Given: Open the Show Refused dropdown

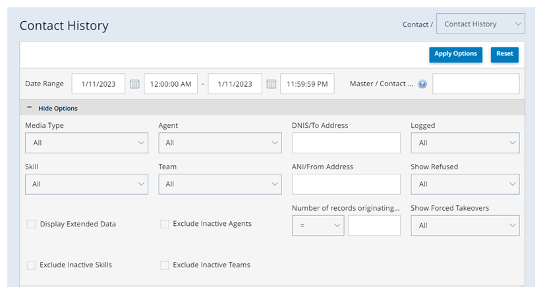Looking at the screenshot, I should (x=465, y=184).
